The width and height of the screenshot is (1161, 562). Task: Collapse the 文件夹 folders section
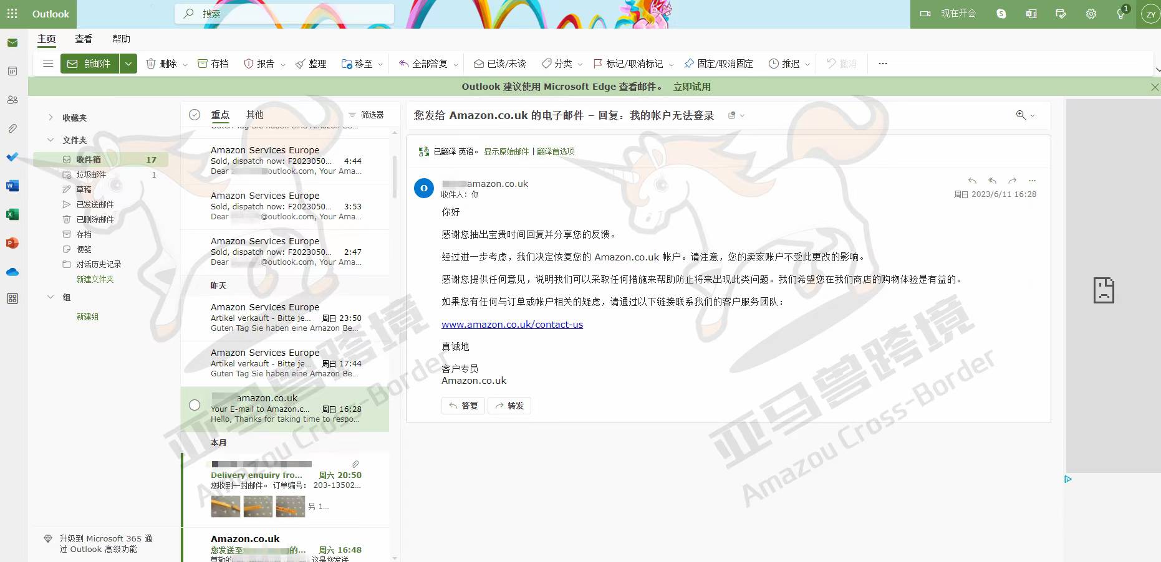pos(51,140)
